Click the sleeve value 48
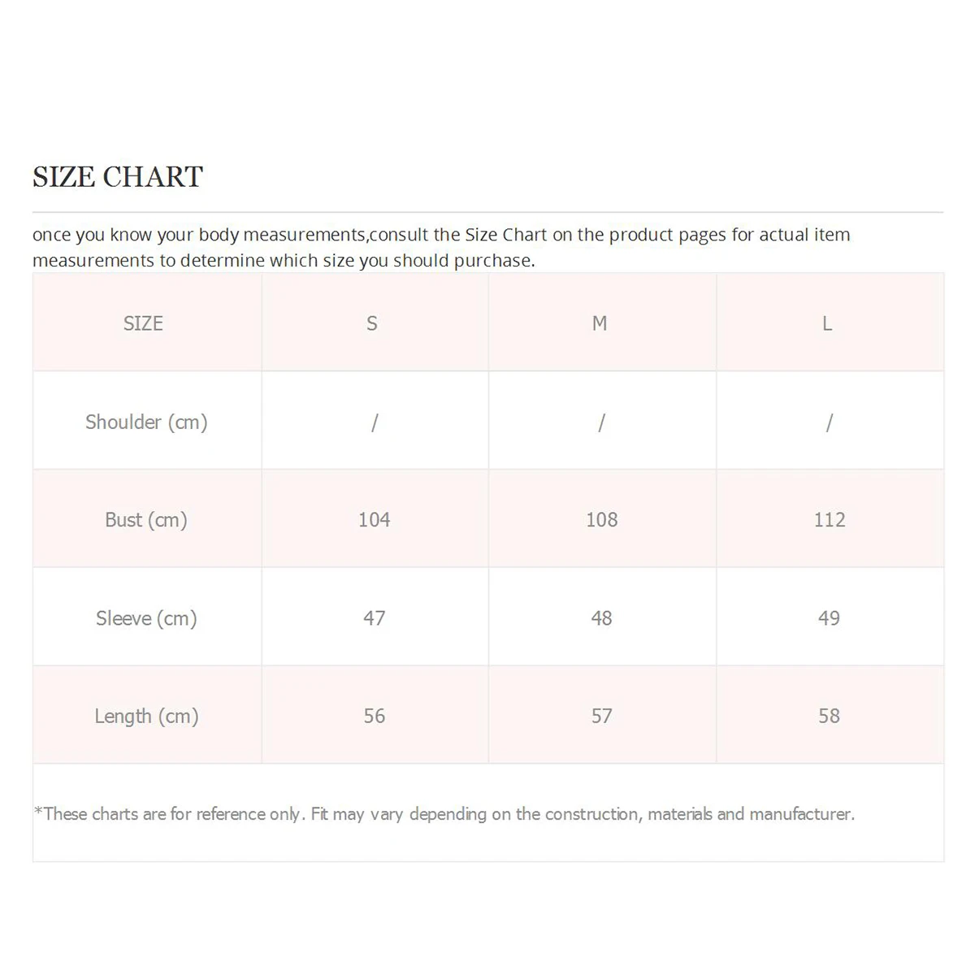Image resolution: width=975 pixels, height=975 pixels. tap(602, 618)
